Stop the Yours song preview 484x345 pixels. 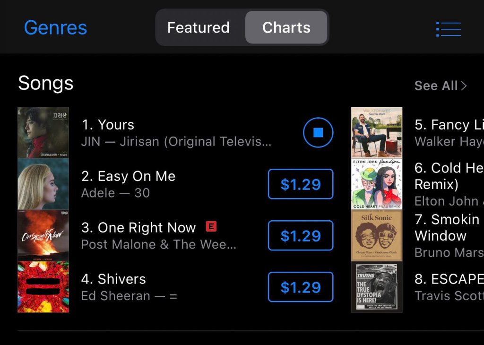tap(318, 133)
